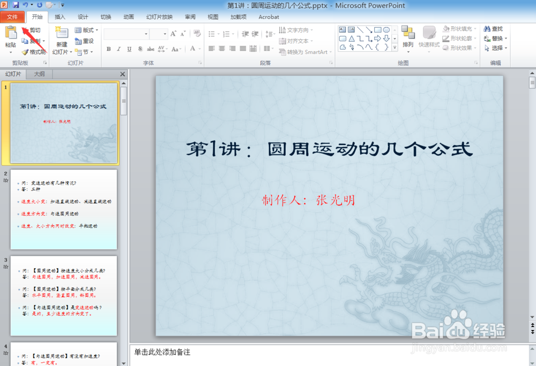Image resolution: width=536 pixels, height=366 pixels.
Task: Select slide 2 thumbnail
Action: [x=64, y=209]
